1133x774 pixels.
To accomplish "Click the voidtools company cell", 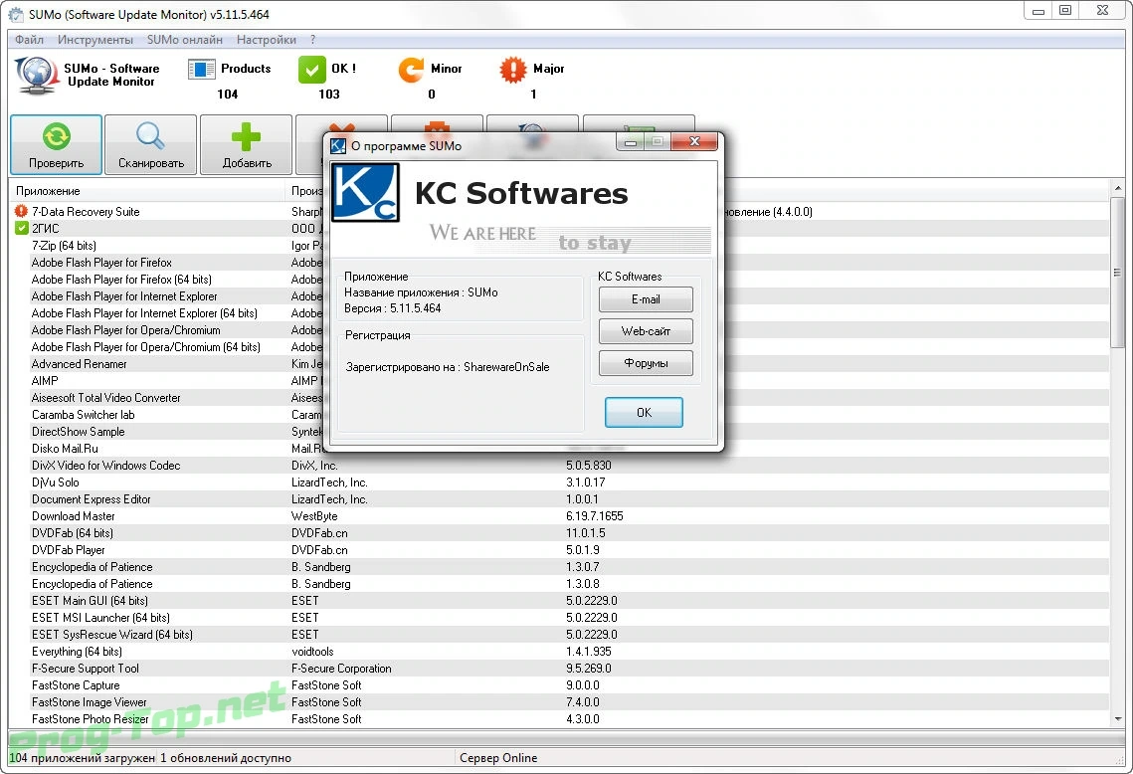I will click(x=312, y=652).
